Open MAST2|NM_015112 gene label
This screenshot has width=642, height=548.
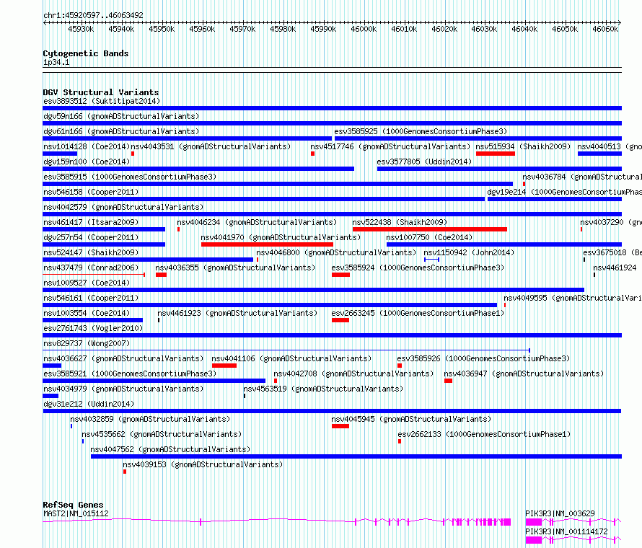coord(76,513)
